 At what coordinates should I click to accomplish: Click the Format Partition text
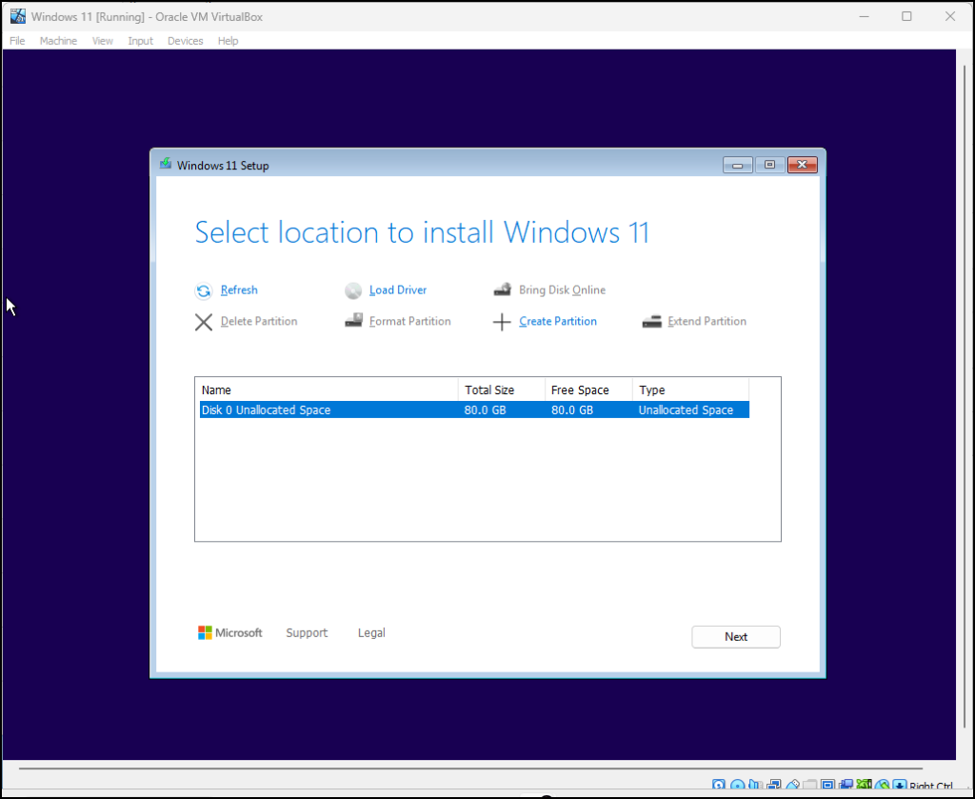click(409, 322)
